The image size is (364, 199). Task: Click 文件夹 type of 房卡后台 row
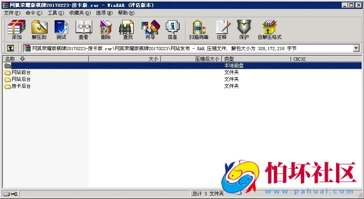tap(231, 86)
